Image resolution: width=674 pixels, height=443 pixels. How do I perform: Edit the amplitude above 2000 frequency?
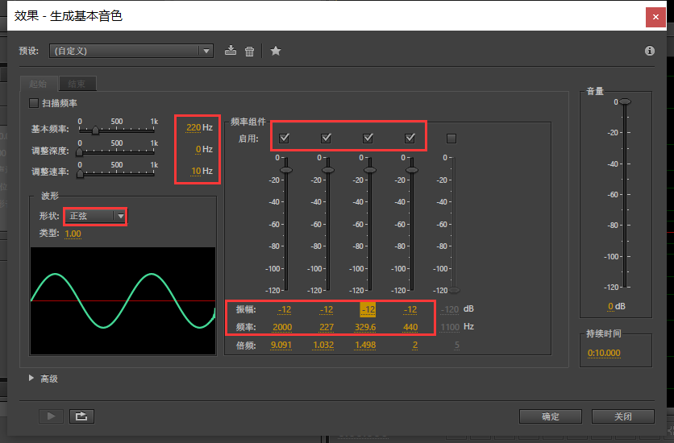285,309
